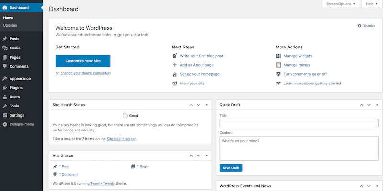Click the Settings sliders icon
The height and width of the screenshot is (191, 383).
(x=5, y=115)
